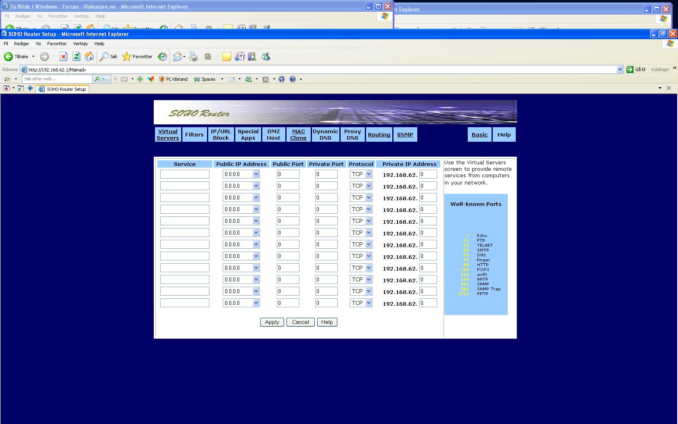The height and width of the screenshot is (424, 678).
Task: Open browsing history clock icon
Action: 162,57
